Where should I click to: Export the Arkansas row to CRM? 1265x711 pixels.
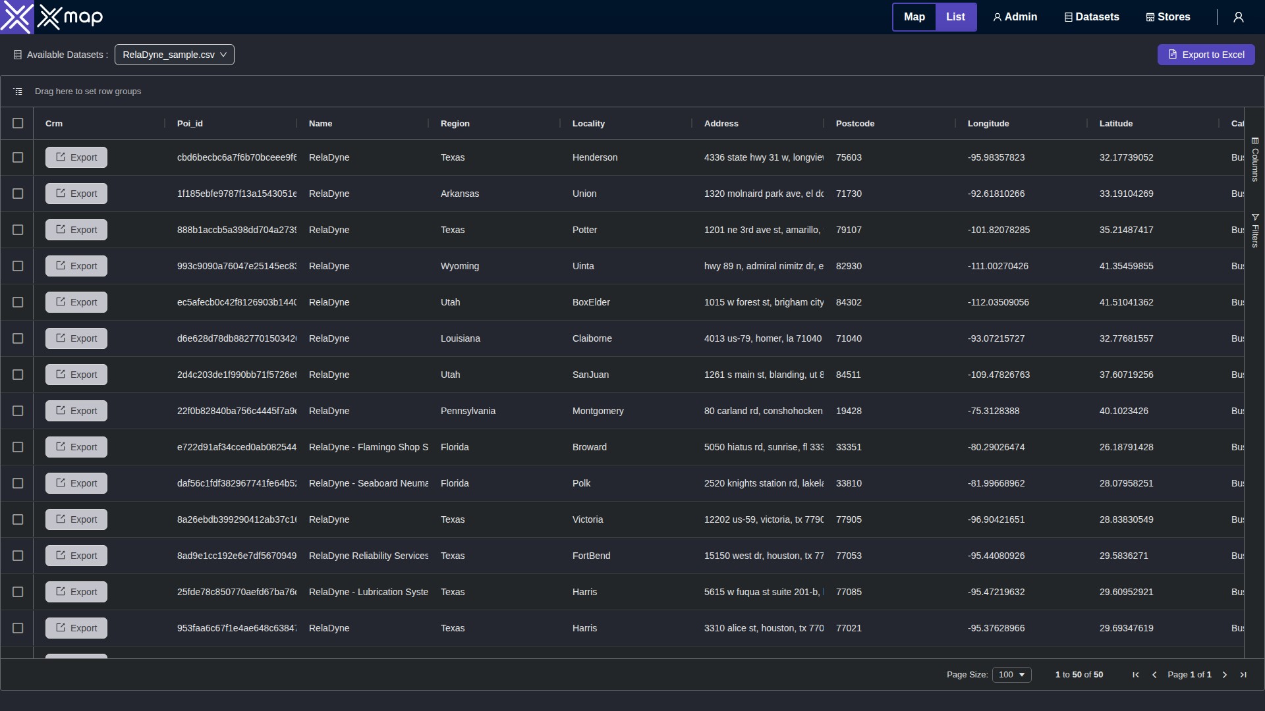coord(76,194)
